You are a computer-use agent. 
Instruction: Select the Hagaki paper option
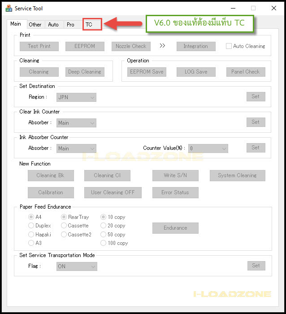click(31, 234)
